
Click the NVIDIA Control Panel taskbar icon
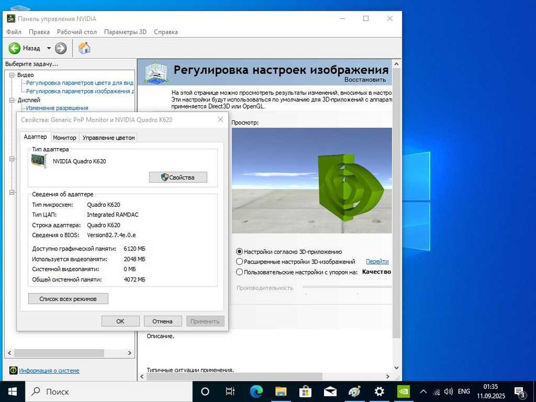pyautogui.click(x=404, y=392)
